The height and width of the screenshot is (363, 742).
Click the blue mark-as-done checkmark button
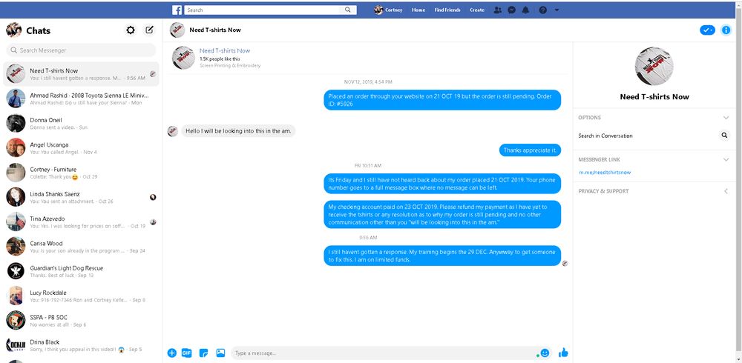(x=707, y=30)
